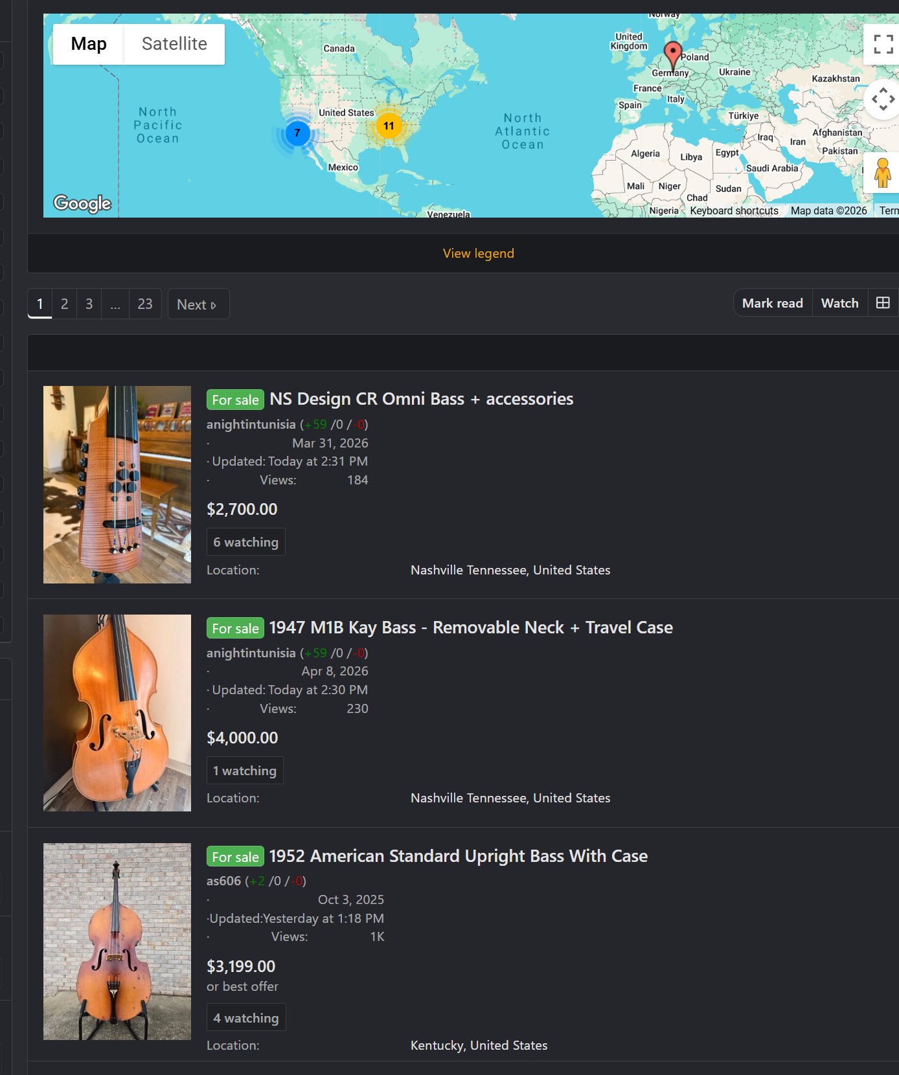Click the Updated: Today at 2:31 PM text
Image resolution: width=899 pixels, height=1075 pixels.
coord(290,461)
